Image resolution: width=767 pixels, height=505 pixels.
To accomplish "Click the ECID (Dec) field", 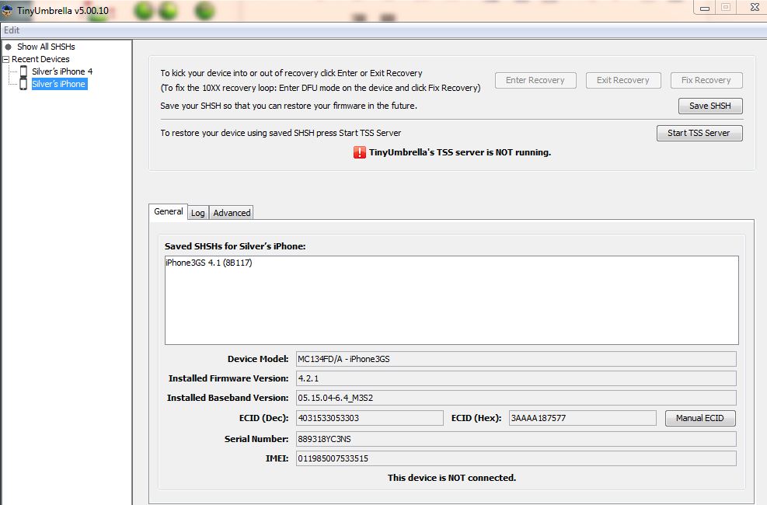I will (x=369, y=418).
